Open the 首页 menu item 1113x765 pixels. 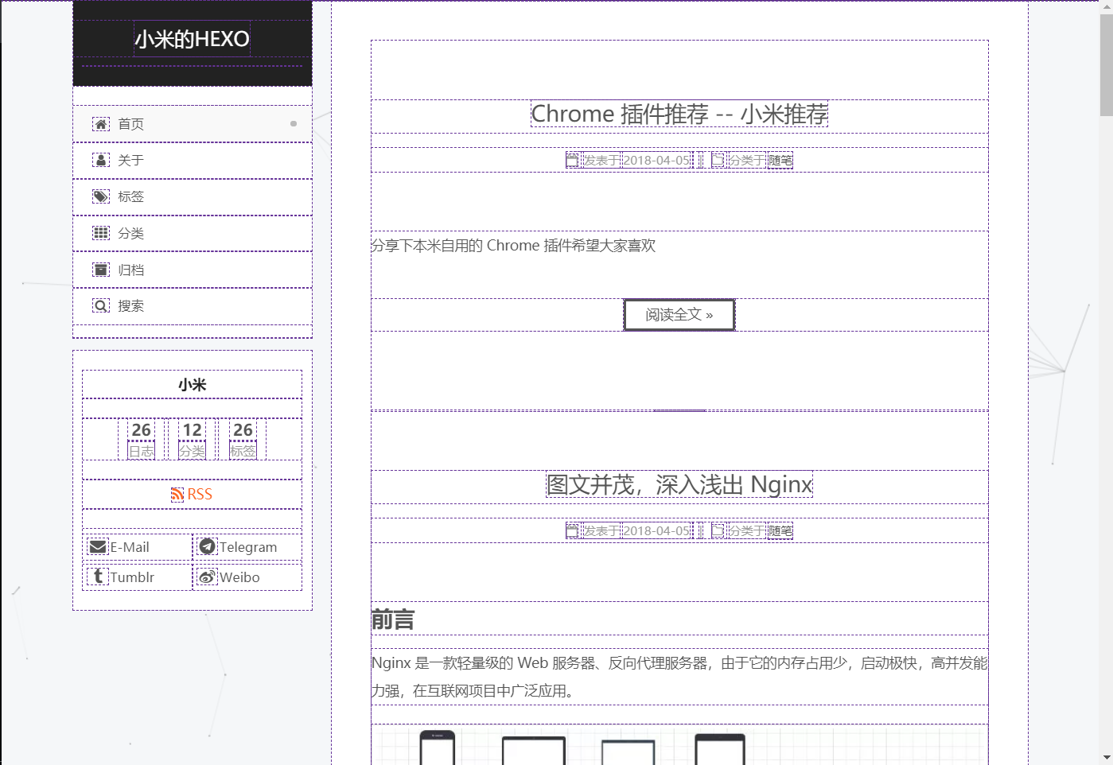(x=193, y=124)
